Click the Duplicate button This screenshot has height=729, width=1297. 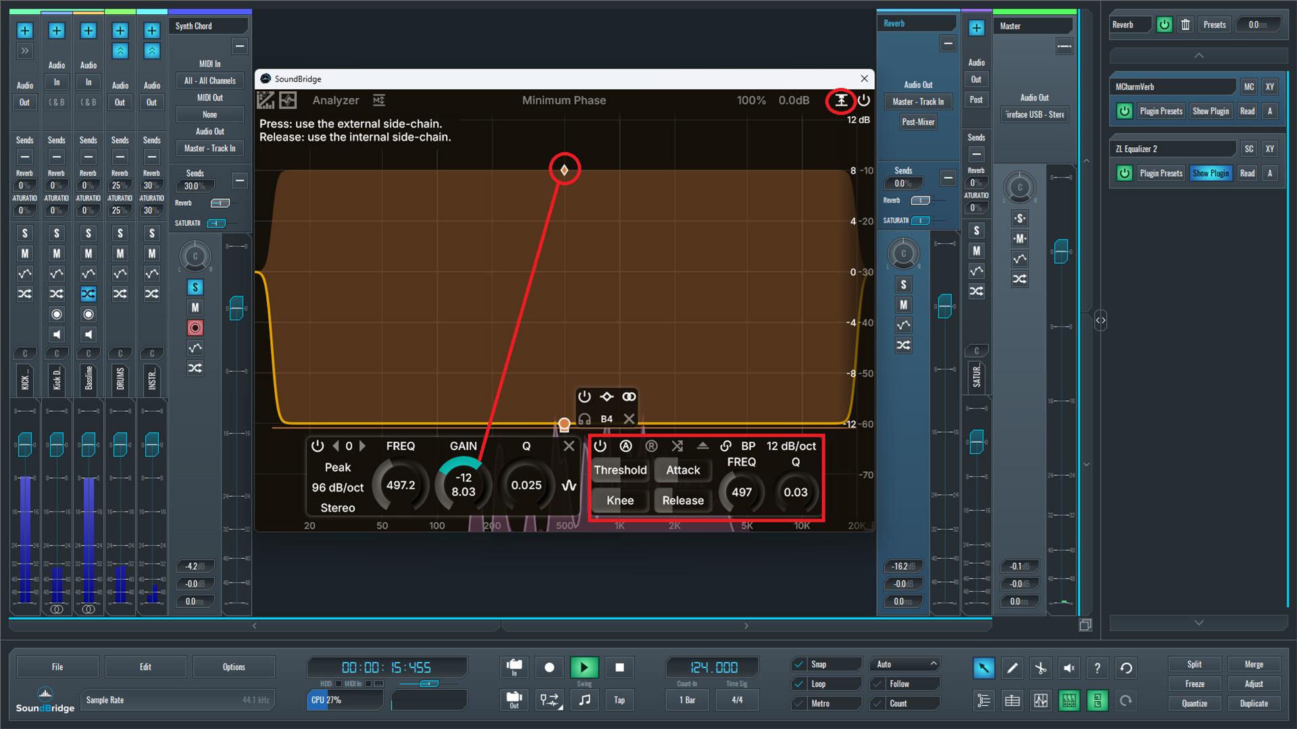click(1254, 704)
